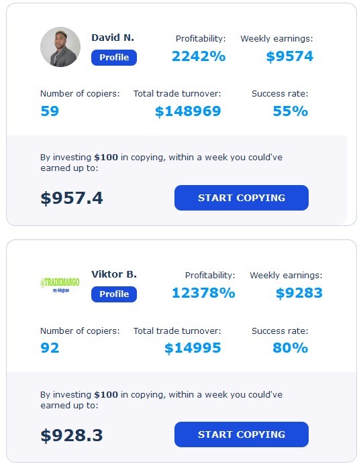Open Viktor B.'s Profile button
This screenshot has width=359, height=466.
click(x=114, y=294)
